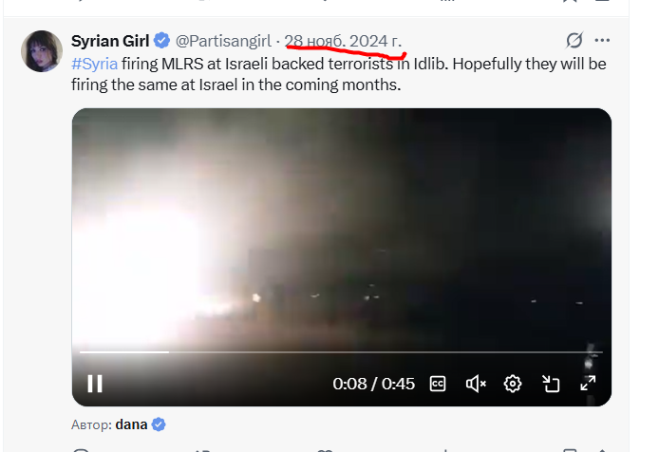Seek along the video progress bar
Screen dimensions: 659x452
(341, 352)
